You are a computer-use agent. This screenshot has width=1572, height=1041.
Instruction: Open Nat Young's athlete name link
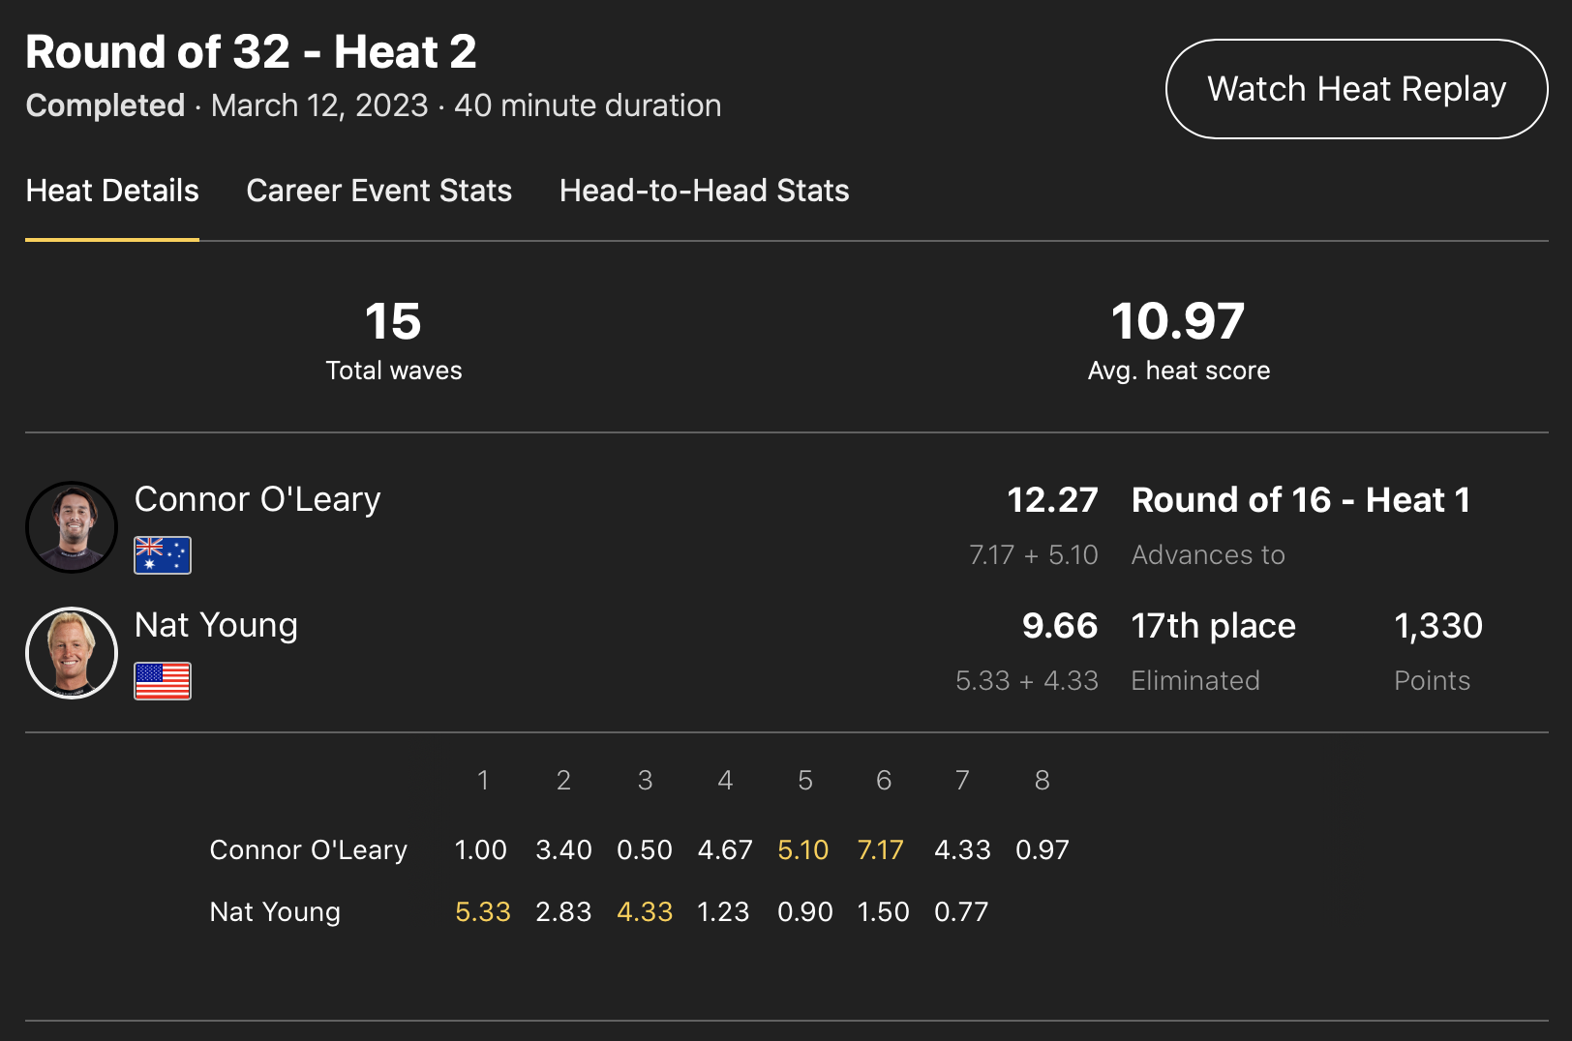coord(216,625)
